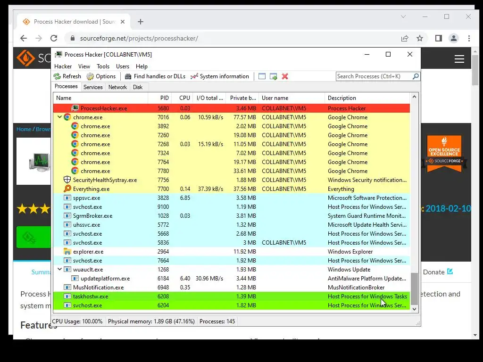Sort by Private bytes column header

[242, 98]
